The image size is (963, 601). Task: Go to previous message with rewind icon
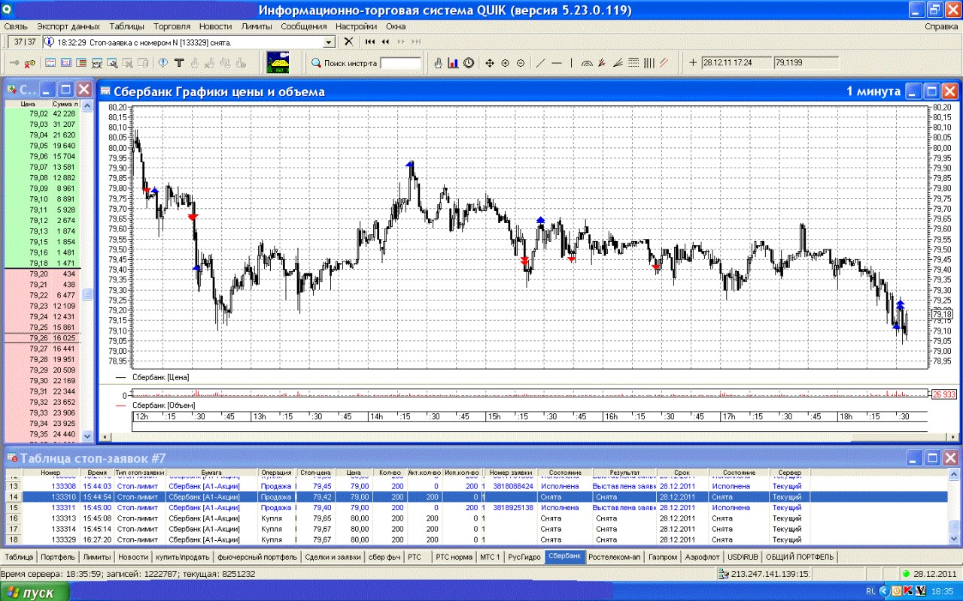point(385,41)
